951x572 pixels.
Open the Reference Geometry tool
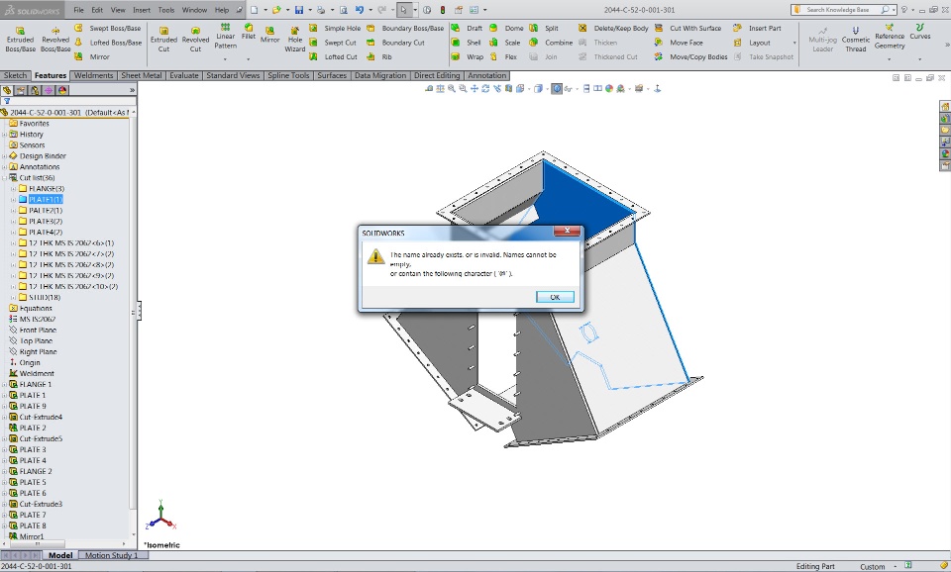pyautogui.click(x=890, y=37)
